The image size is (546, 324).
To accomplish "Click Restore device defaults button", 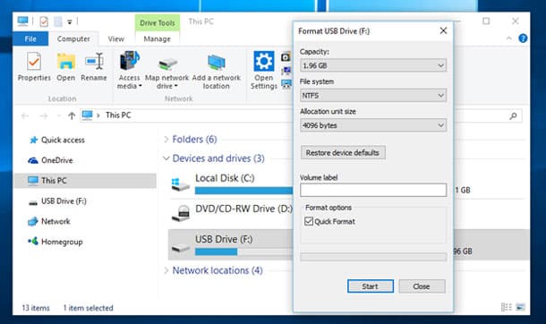I will [343, 153].
